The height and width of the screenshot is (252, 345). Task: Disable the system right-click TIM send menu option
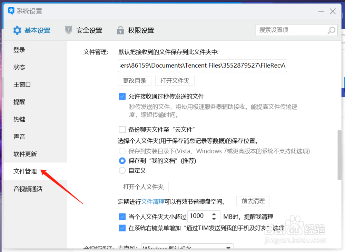click(122, 228)
